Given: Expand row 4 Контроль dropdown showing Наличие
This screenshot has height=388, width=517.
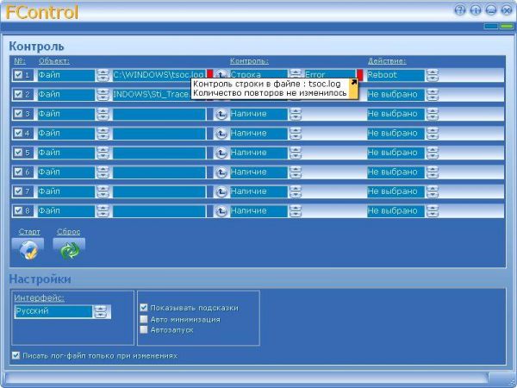Looking at the screenshot, I should (296, 133).
